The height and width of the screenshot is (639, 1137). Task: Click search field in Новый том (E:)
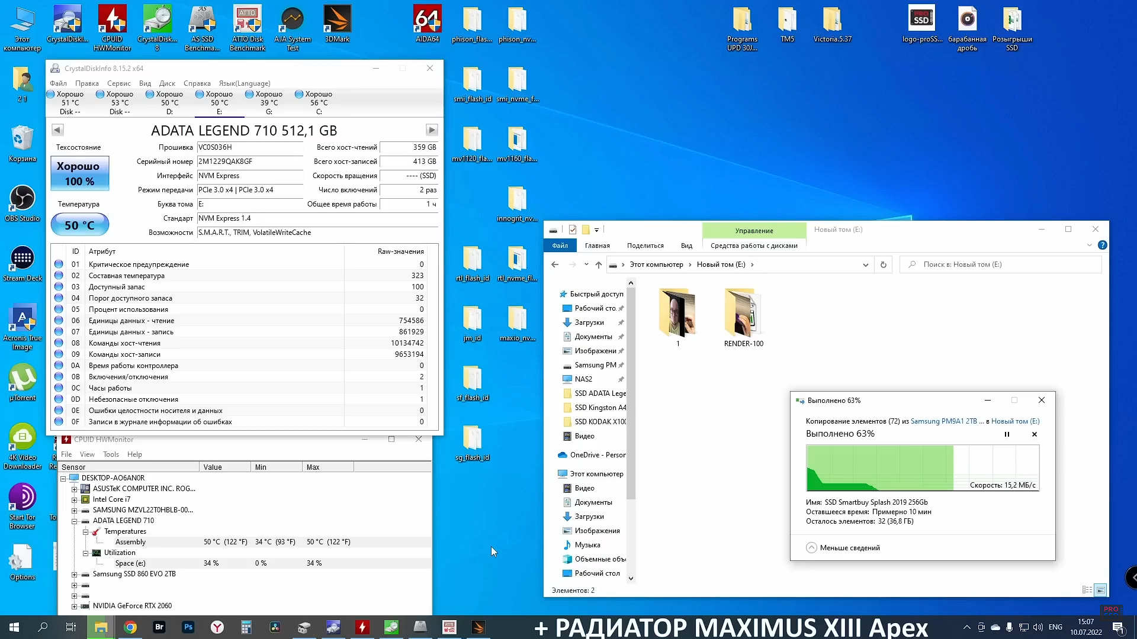click(x=1001, y=264)
